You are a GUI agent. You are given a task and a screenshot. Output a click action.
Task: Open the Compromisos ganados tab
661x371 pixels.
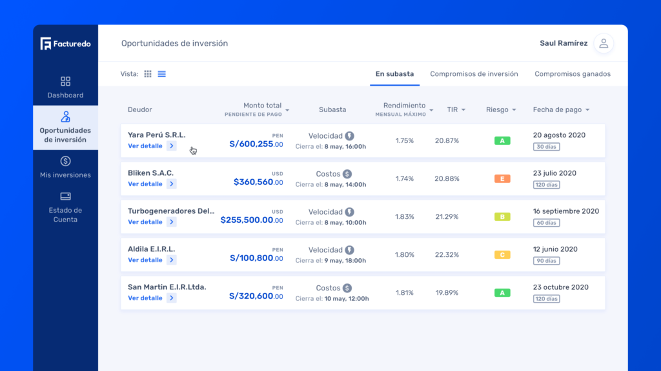click(572, 74)
